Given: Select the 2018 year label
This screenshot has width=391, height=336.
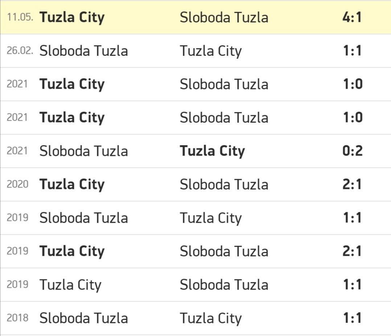Looking at the screenshot, I should click(17, 318).
